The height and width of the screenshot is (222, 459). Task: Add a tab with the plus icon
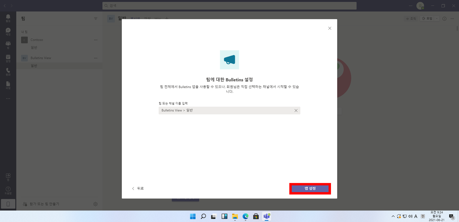tap(167, 19)
